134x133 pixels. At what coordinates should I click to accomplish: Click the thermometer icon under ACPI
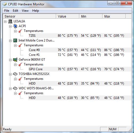pyautogui.click(x=20, y=31)
